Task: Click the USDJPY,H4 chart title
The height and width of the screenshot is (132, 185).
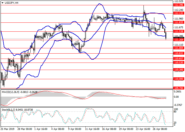Action: point(12,3)
